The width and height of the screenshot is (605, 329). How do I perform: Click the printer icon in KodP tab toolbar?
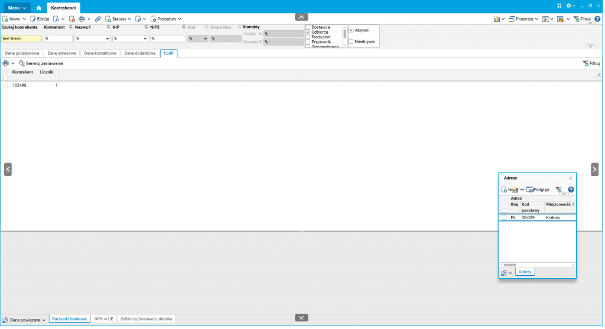(5, 63)
